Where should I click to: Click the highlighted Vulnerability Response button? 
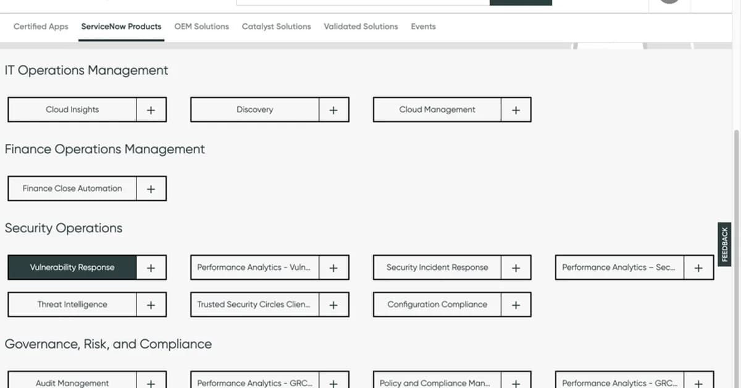72,268
